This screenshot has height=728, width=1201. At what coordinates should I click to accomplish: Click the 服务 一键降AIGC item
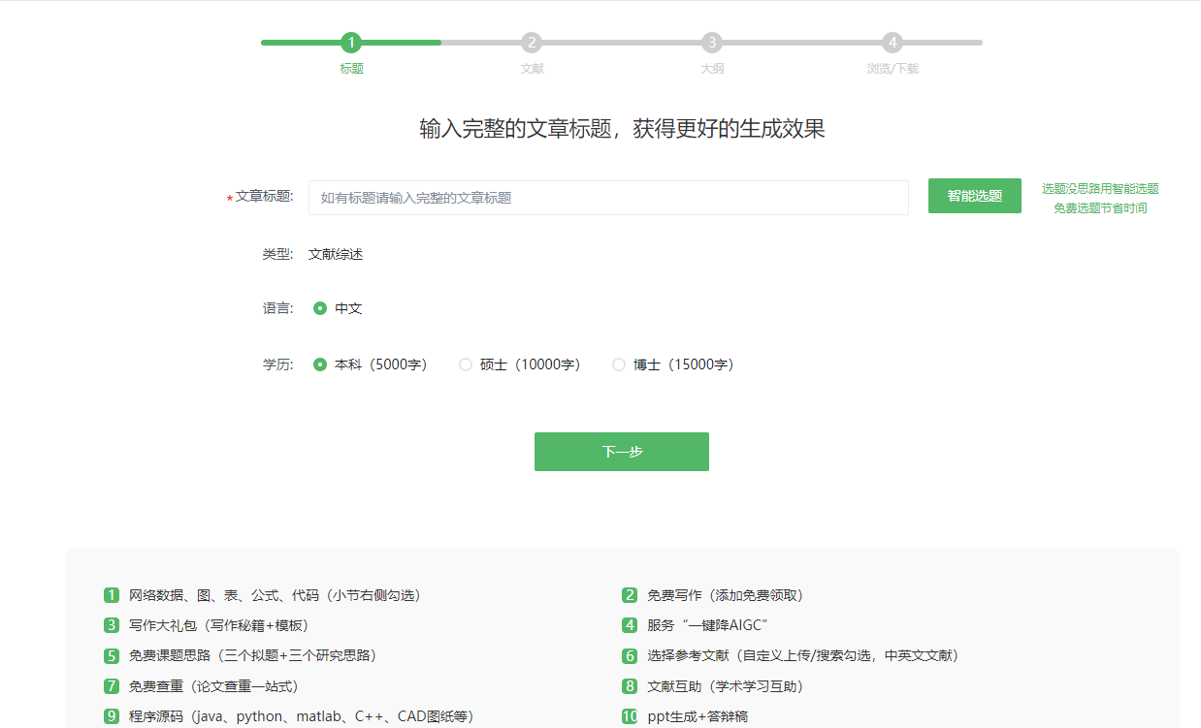tap(708, 625)
